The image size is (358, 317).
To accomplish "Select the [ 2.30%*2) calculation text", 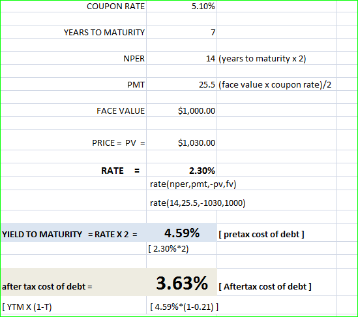I will pos(168,248).
